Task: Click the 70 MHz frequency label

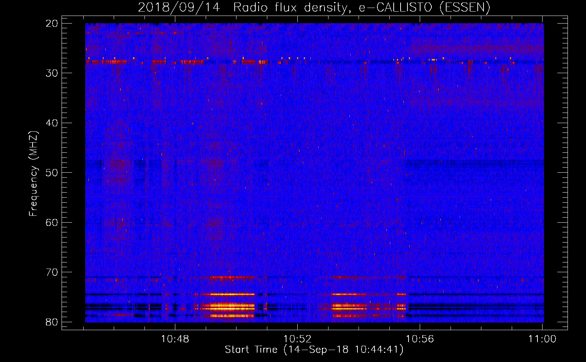Action: (x=52, y=272)
